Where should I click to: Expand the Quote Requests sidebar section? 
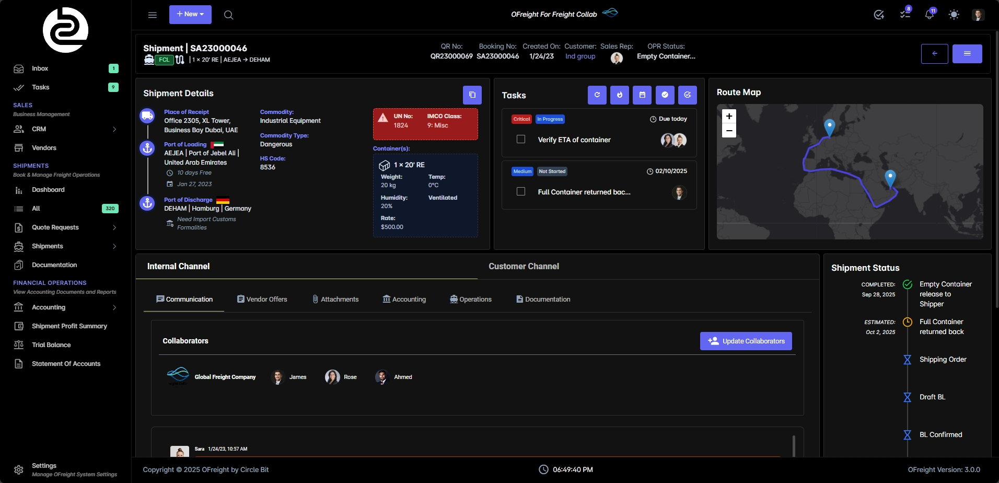click(x=65, y=227)
